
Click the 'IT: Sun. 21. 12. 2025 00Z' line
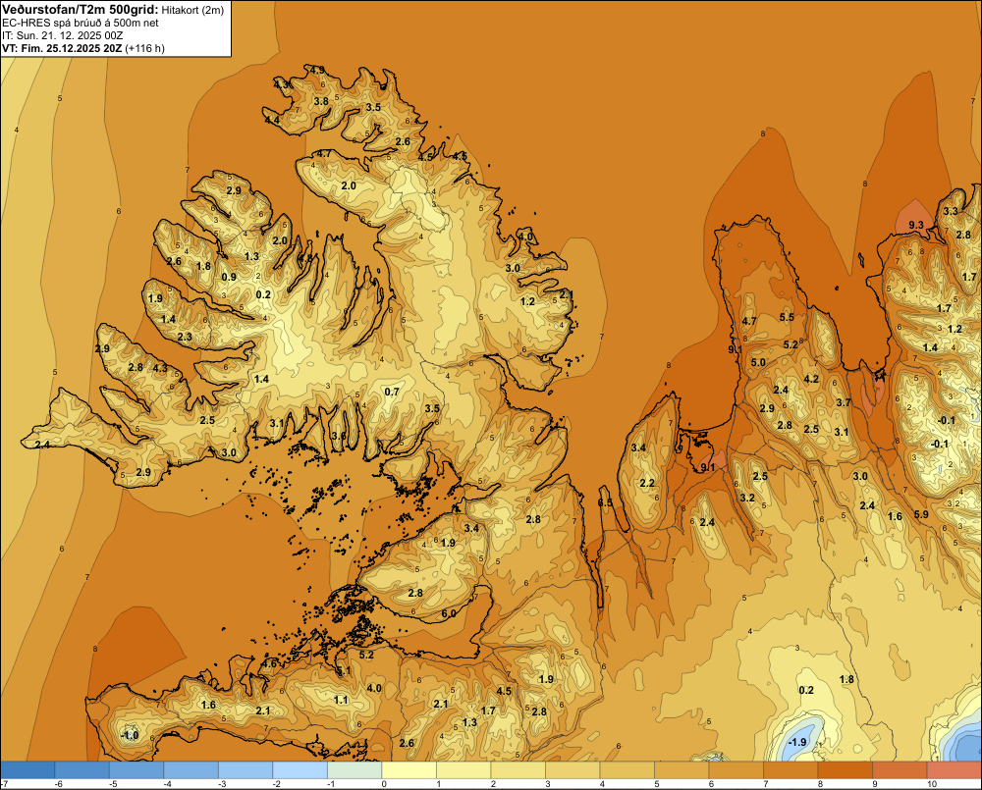tap(63, 35)
